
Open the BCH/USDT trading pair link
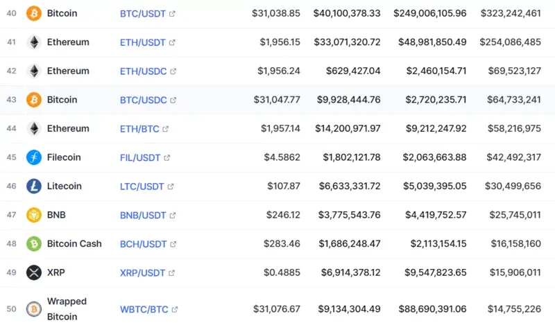[x=144, y=244]
